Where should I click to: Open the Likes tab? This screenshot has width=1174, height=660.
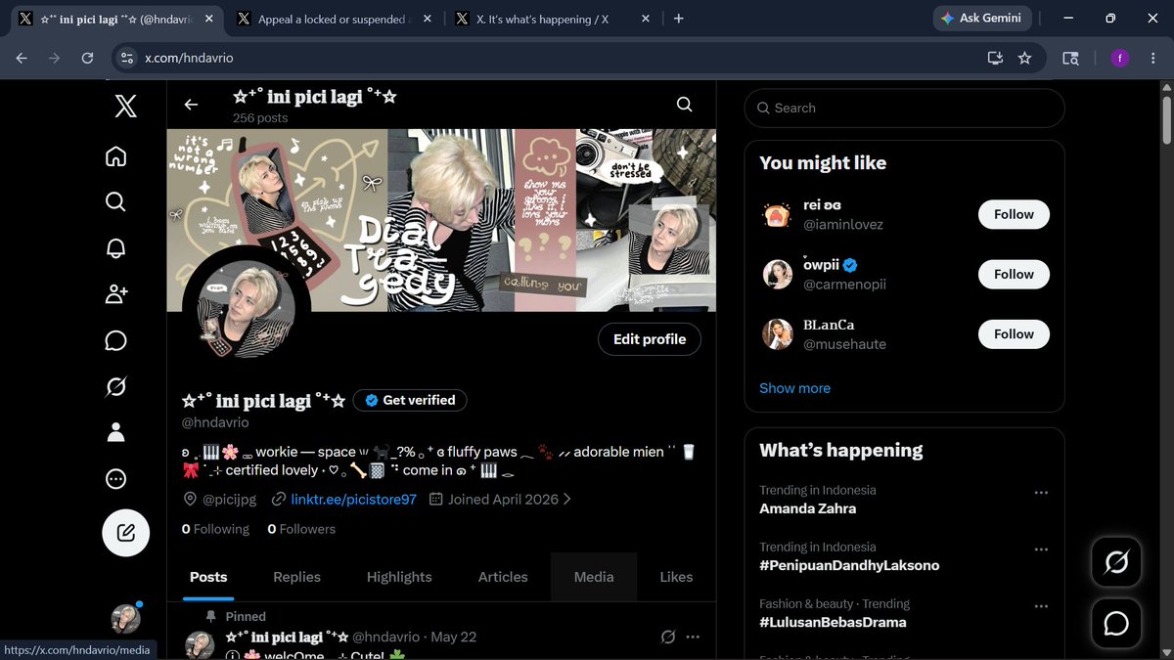coord(676,577)
